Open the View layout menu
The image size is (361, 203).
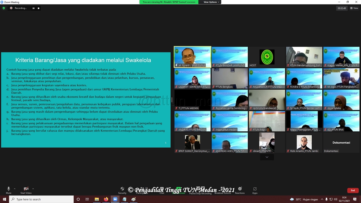click(x=354, y=8)
